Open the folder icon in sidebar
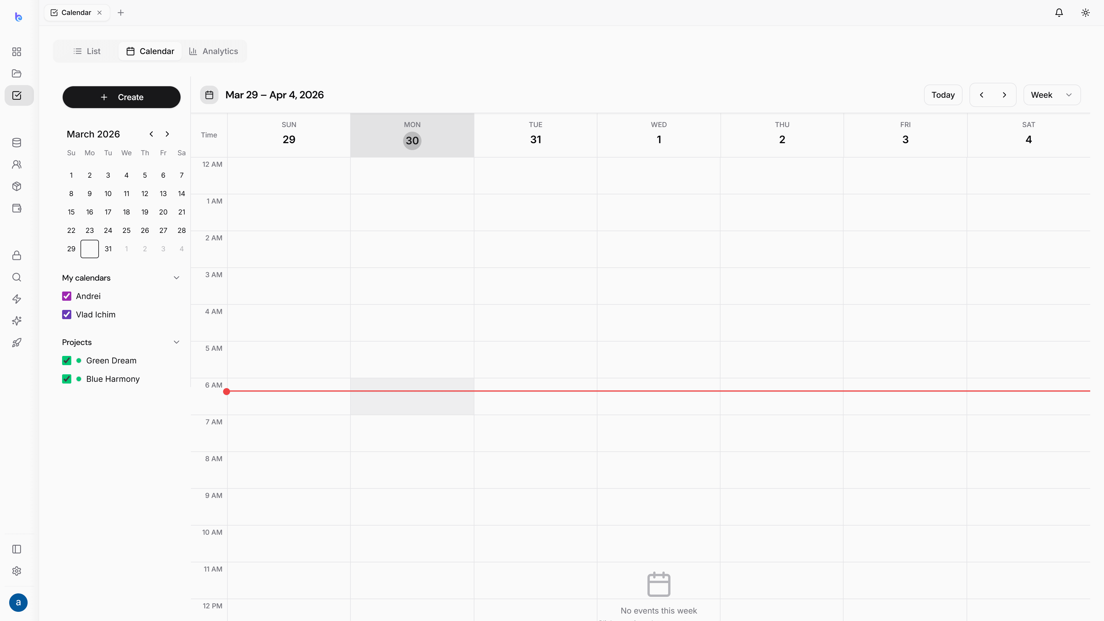Screen dimensions: 1104x621 [x=17, y=73]
